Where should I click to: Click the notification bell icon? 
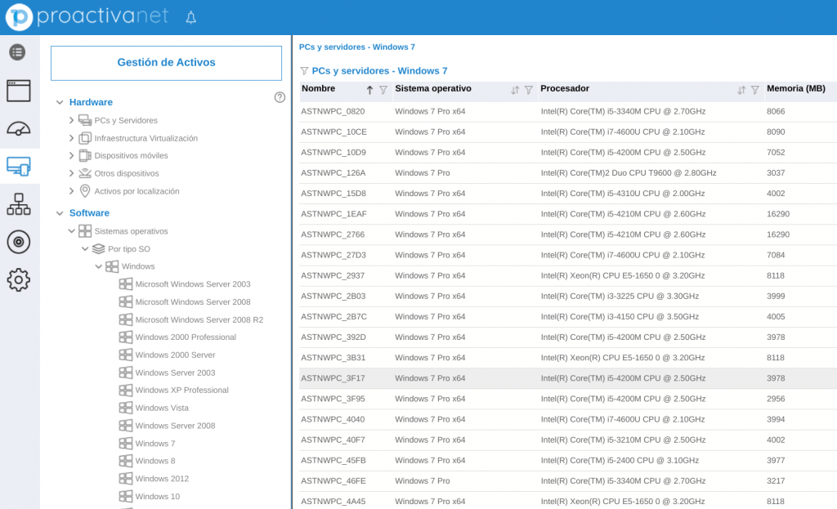coord(191,17)
